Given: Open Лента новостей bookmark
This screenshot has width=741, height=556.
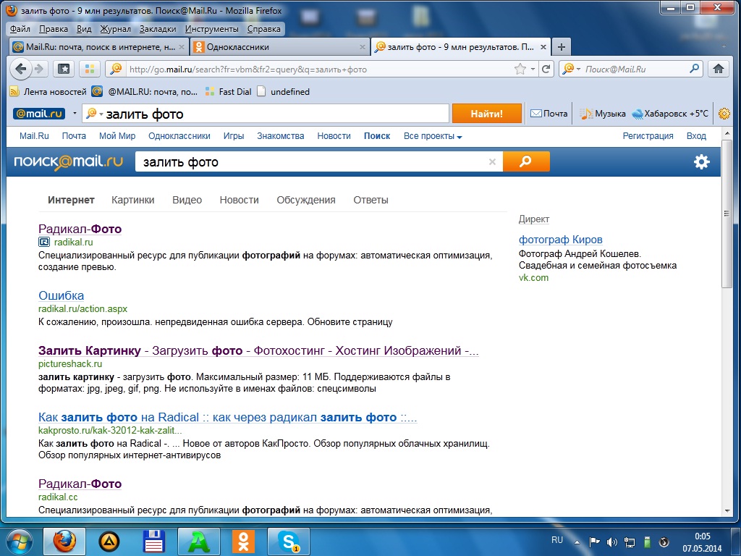Looking at the screenshot, I should pyautogui.click(x=48, y=92).
